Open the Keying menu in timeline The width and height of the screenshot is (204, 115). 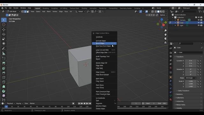click(x=19, y=103)
